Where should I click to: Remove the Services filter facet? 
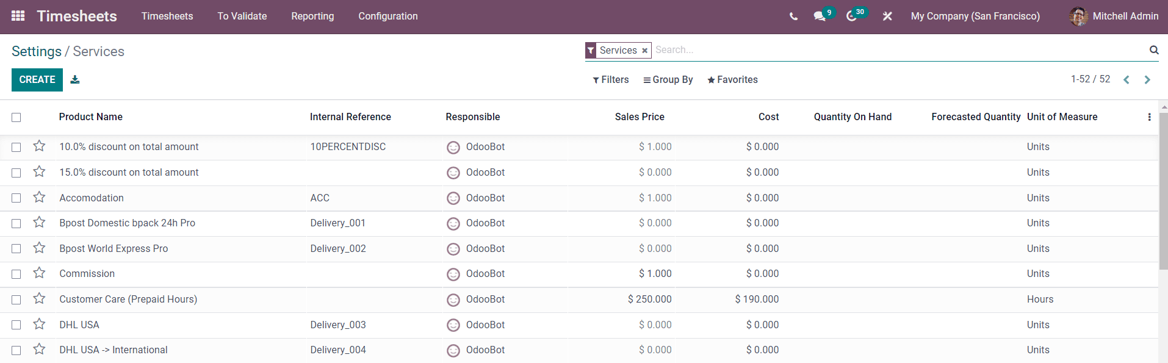pyautogui.click(x=644, y=51)
